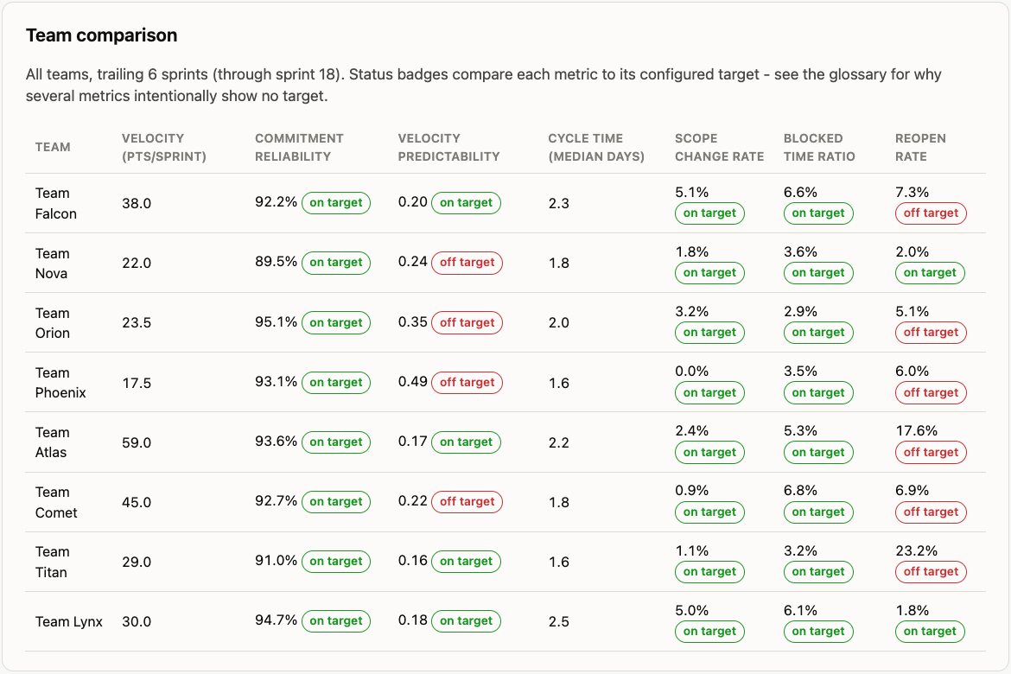Click off-target badge under Comet's 6.9% reopen rate
The height and width of the screenshot is (674, 1011).
tap(931, 512)
